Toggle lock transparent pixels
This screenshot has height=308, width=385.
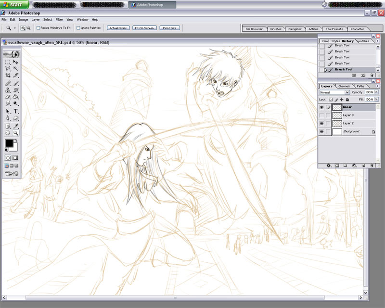331,100
